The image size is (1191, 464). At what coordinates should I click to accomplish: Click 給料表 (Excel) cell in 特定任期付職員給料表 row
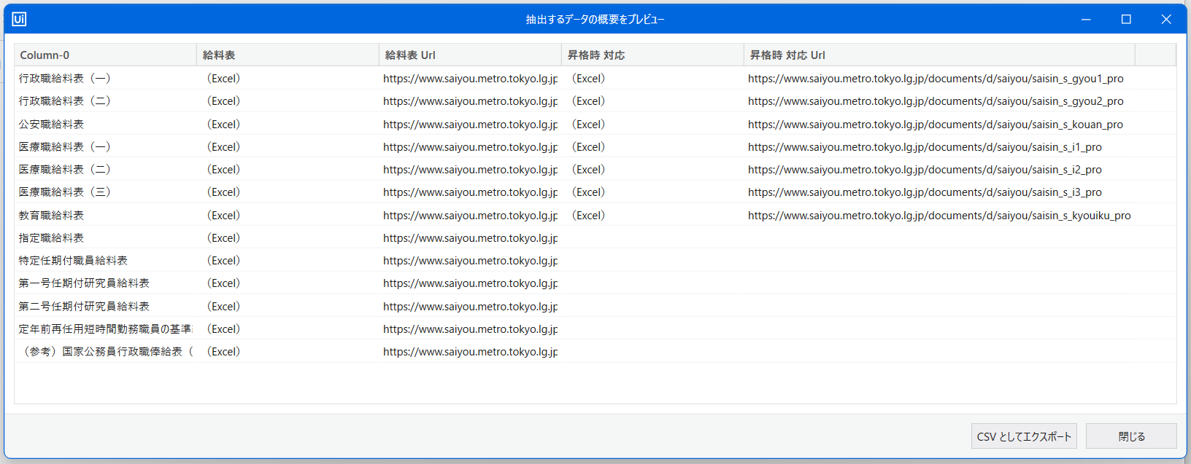coord(288,261)
